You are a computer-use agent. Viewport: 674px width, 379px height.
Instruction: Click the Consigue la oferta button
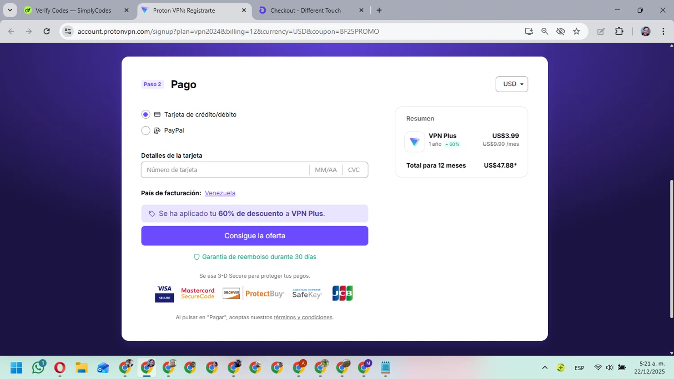point(255,236)
